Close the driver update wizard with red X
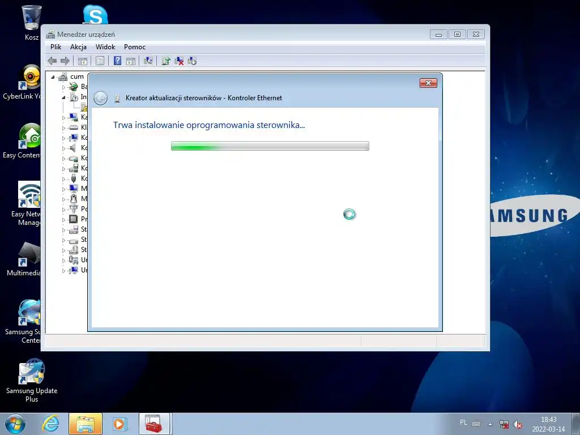 click(x=428, y=83)
